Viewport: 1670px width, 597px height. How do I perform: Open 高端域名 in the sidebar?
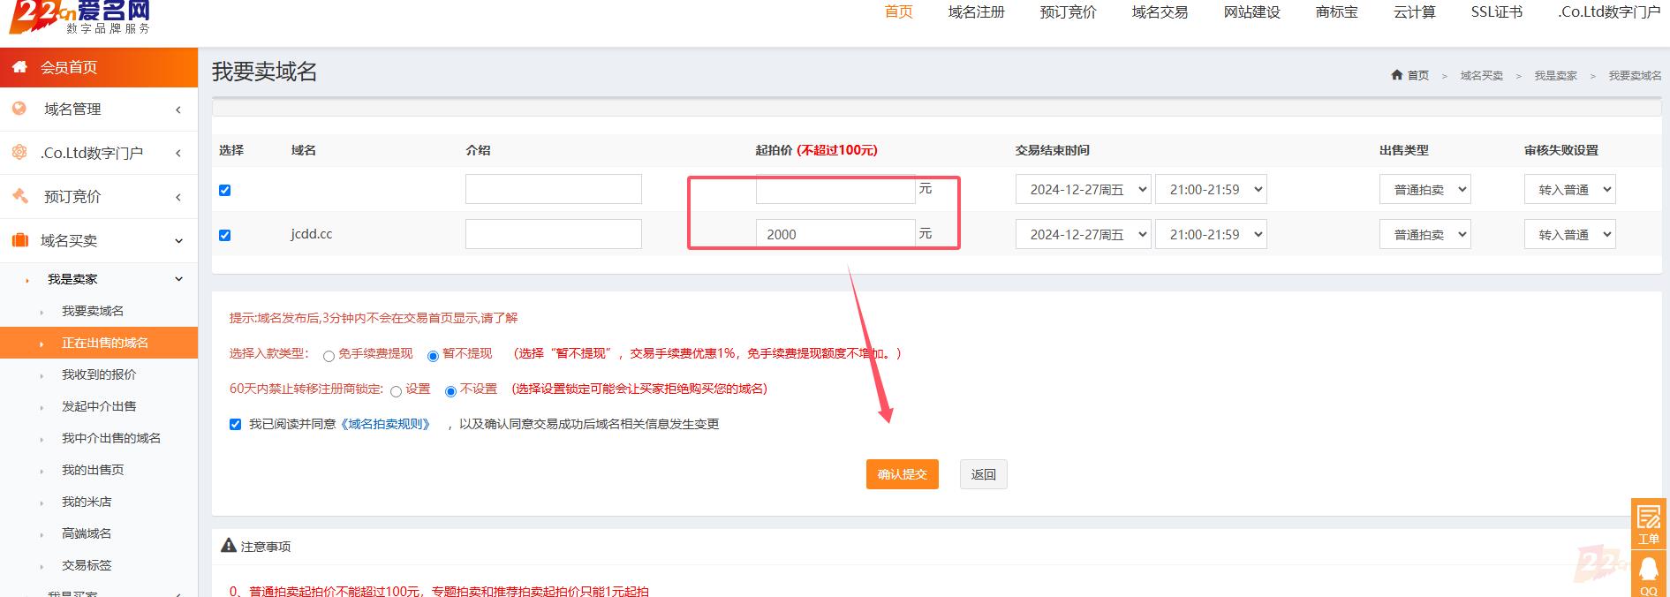tap(87, 533)
